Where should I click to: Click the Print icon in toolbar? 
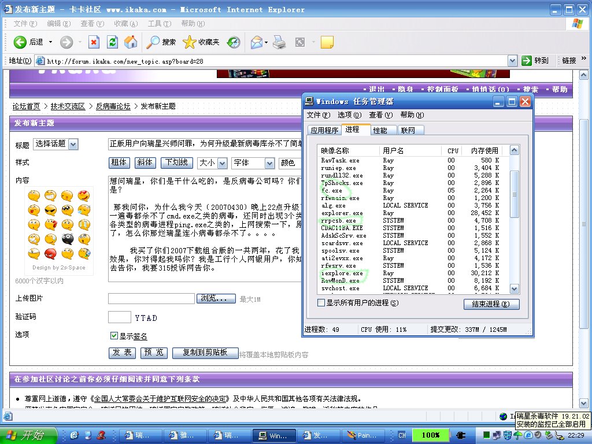click(279, 42)
